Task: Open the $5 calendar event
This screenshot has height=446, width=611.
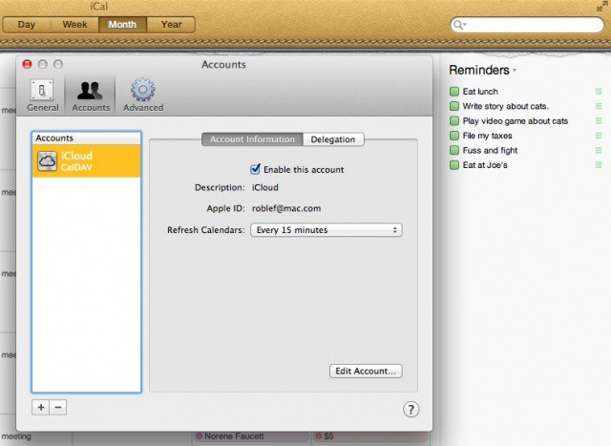Action: click(371, 436)
